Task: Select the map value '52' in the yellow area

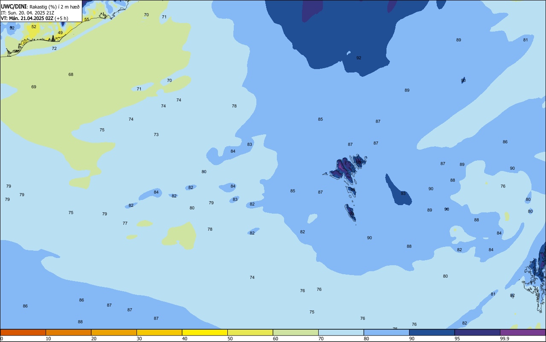Action: click(x=34, y=27)
